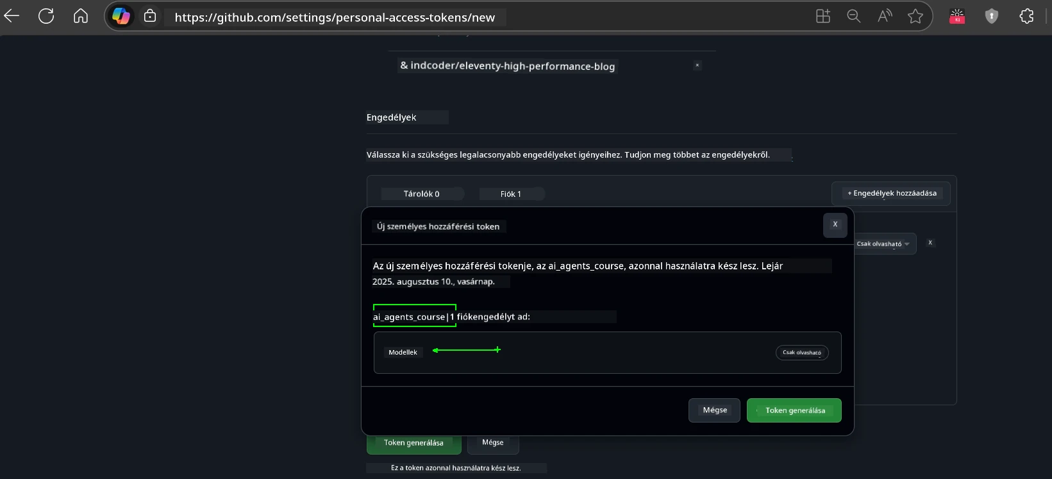Click the browser back arrow
Image resolution: width=1052 pixels, height=479 pixels.
pyautogui.click(x=12, y=17)
